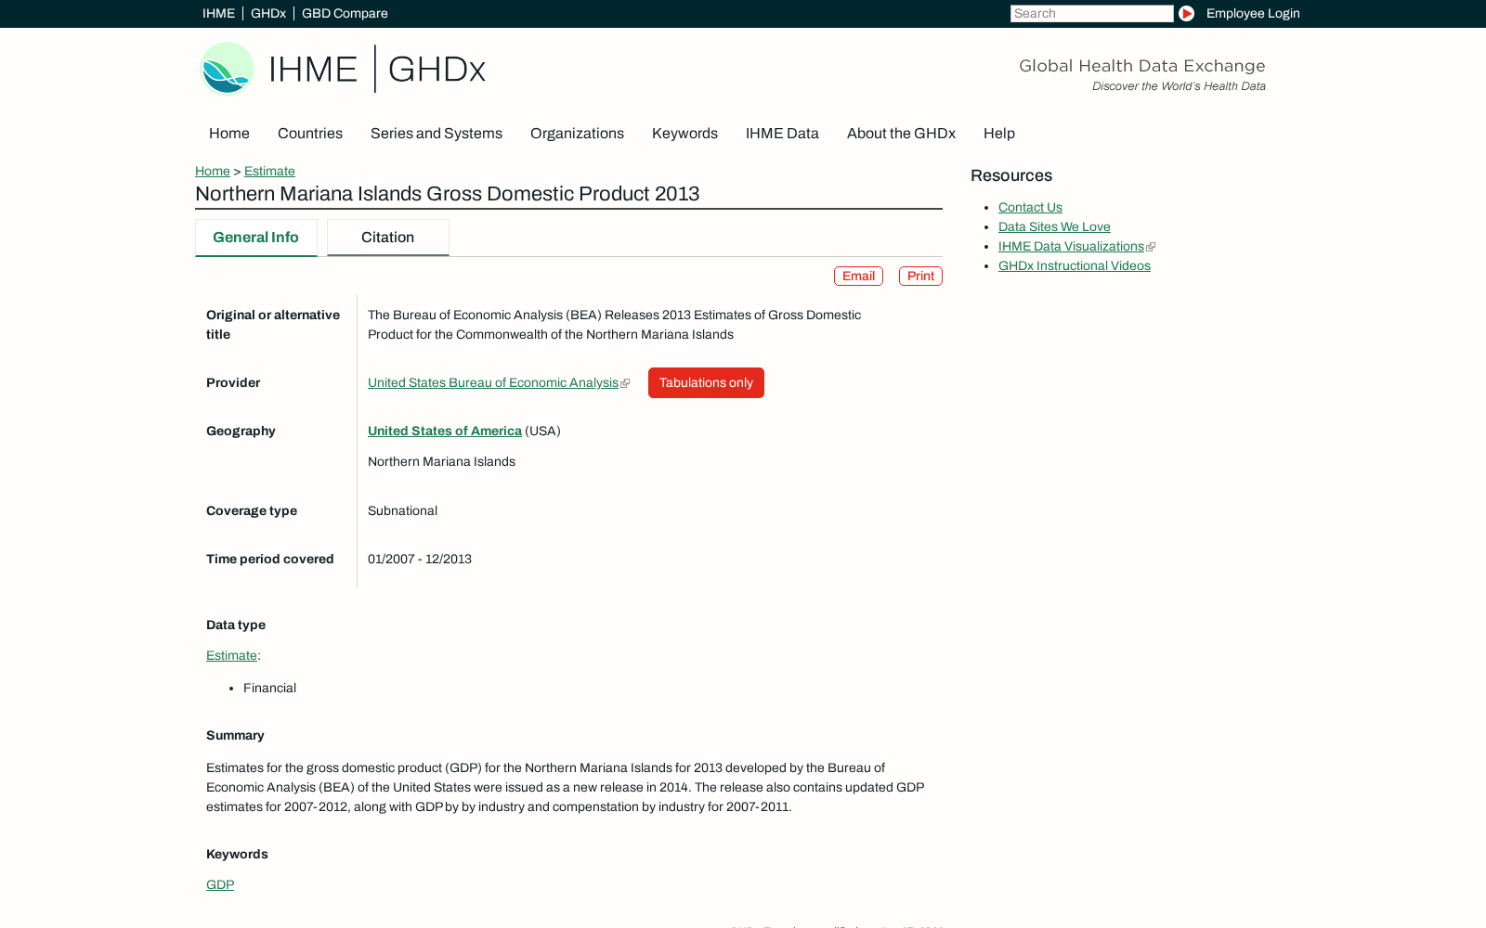This screenshot has height=928, width=1486.
Task: Click the Print button
Action: click(x=920, y=276)
